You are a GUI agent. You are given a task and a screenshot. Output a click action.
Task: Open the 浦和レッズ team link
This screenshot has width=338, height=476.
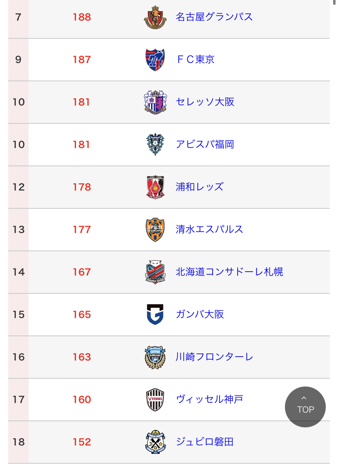200,187
